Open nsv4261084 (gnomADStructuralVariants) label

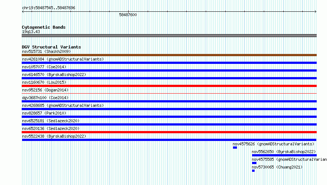[63, 59]
